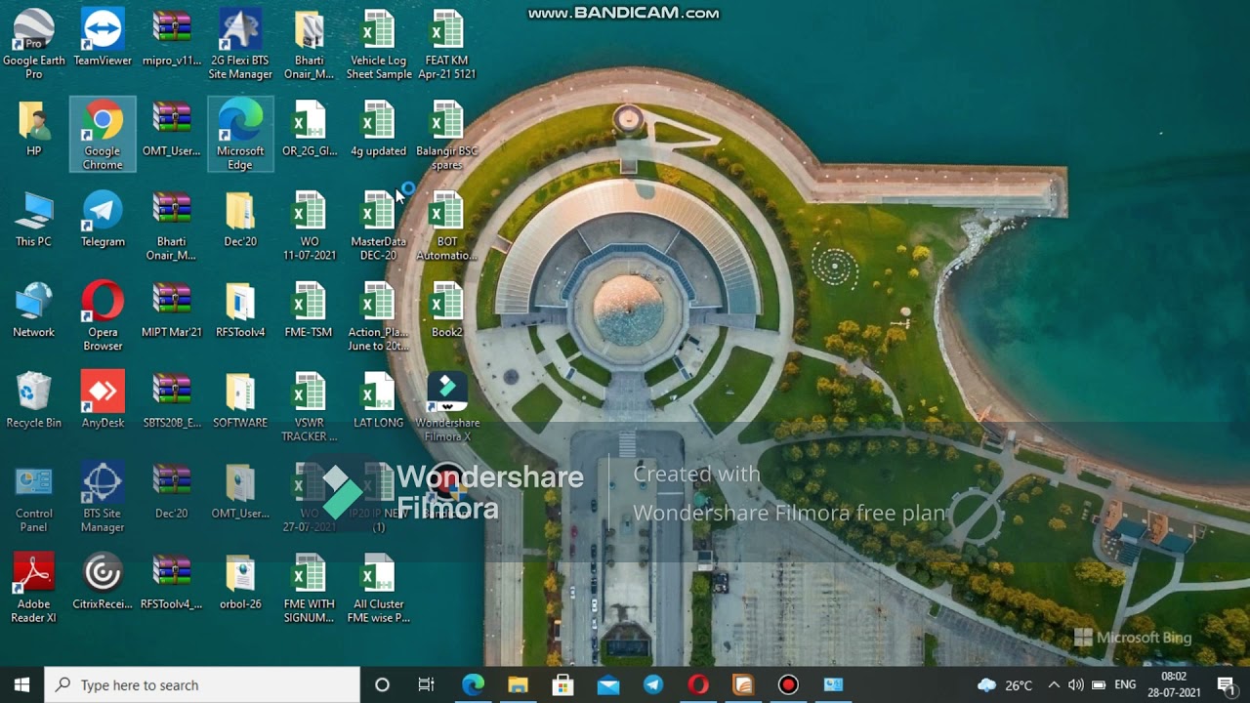Select FEAT KM Apr-21 5121 Excel file
The image size is (1250, 703).
(447, 44)
